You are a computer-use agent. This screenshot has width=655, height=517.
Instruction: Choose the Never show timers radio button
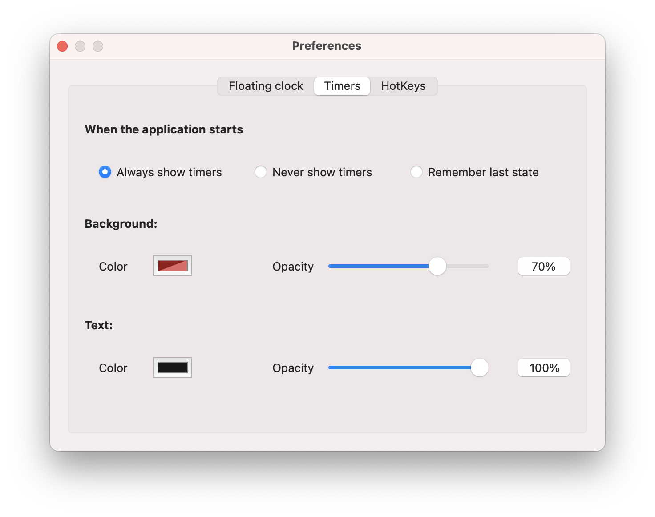(261, 172)
